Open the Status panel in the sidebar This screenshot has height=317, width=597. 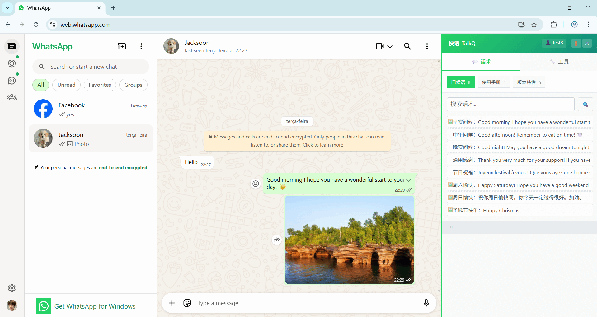click(12, 63)
